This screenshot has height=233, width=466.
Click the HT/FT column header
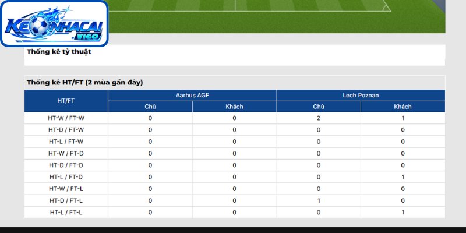[66, 101]
